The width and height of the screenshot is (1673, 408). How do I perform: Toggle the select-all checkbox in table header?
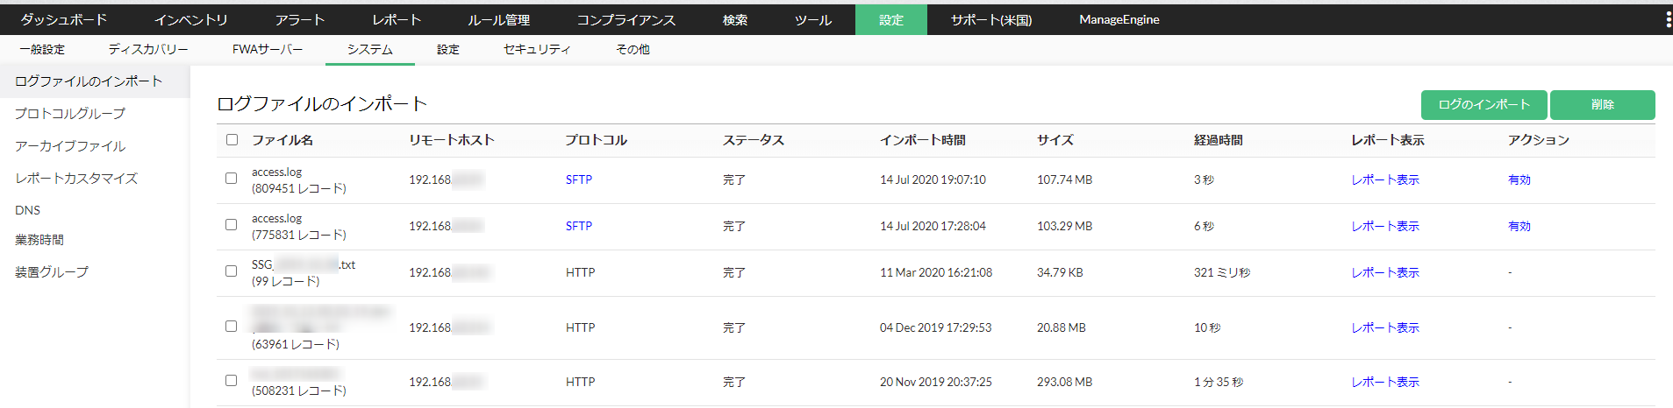click(x=232, y=139)
